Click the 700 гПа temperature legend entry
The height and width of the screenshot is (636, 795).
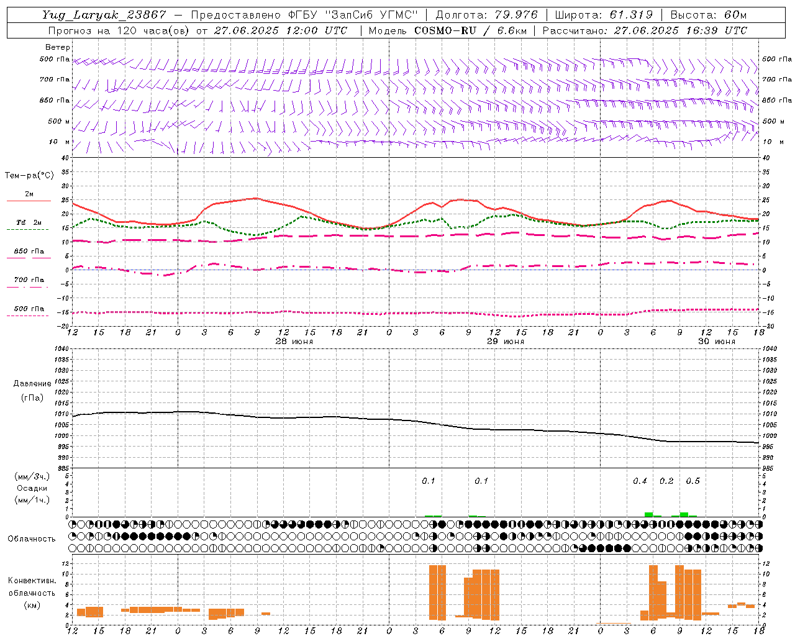(x=29, y=280)
